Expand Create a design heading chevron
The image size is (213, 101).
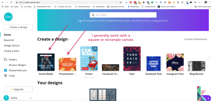point(69,39)
